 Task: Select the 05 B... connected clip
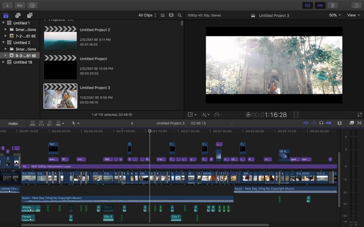click(284, 155)
